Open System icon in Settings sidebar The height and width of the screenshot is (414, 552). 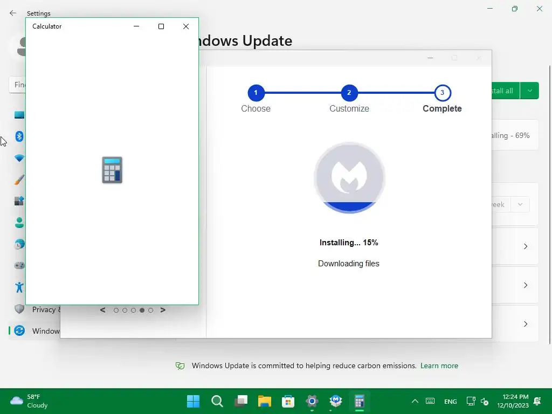pos(19,115)
